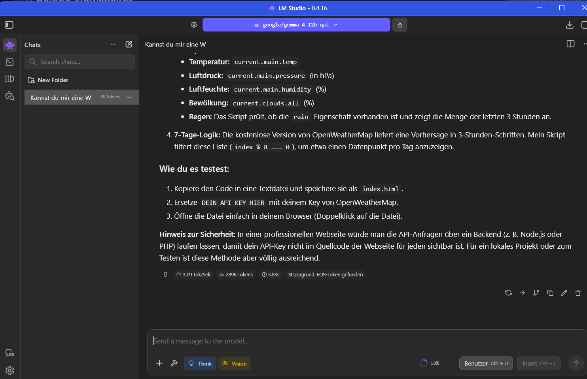This screenshot has width=587, height=379.
Task: Toggle split view layout icon
Action: [x=570, y=44]
